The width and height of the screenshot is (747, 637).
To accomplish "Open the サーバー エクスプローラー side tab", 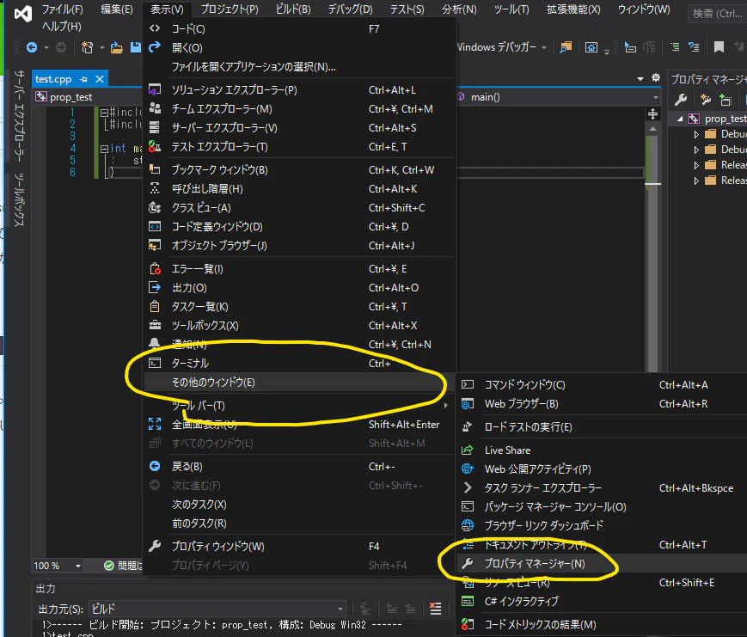I will 19,116.
